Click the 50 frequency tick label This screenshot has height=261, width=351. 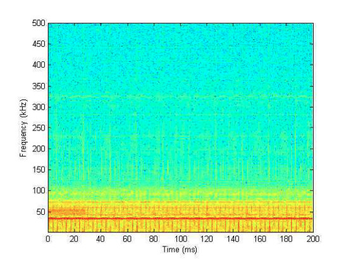40,212
